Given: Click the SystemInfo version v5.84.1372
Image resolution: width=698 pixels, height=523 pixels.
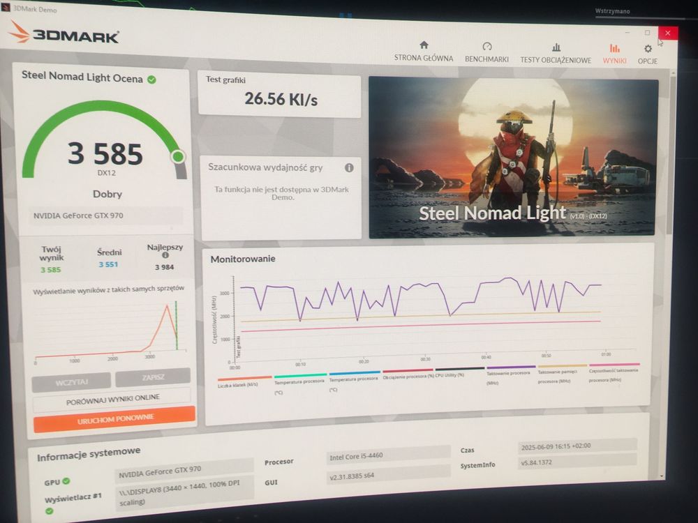Looking at the screenshot, I should (x=577, y=462).
